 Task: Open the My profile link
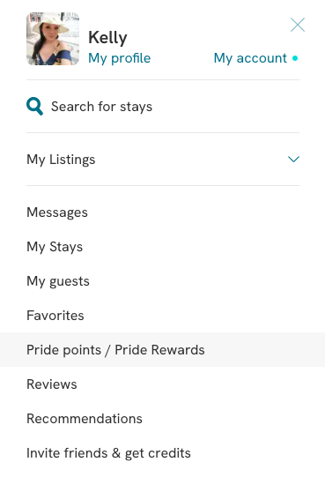point(120,58)
